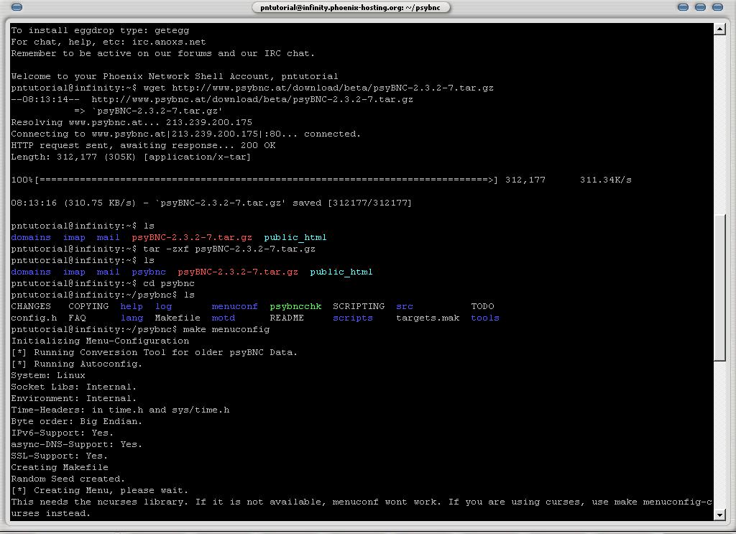Click the COPYING file name

tap(88, 306)
